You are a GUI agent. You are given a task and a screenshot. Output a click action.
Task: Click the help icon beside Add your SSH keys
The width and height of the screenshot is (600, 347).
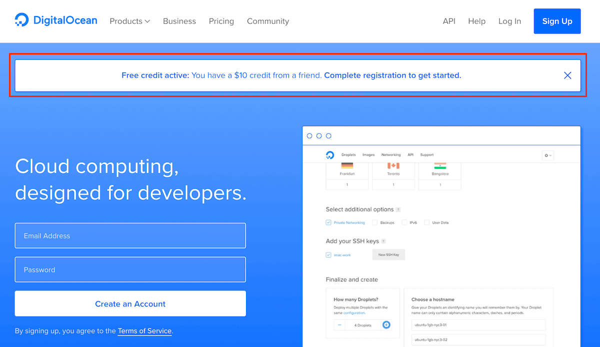(x=383, y=241)
